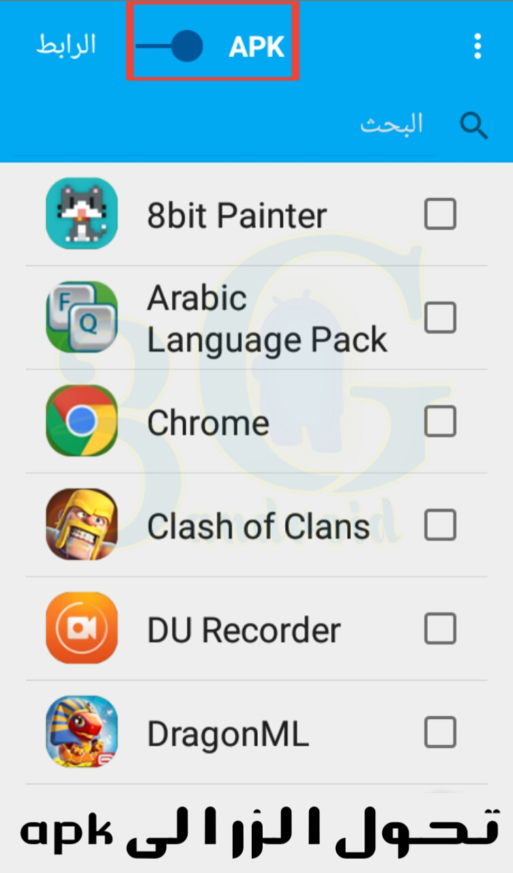Tap the DragonML app icon

click(x=82, y=732)
